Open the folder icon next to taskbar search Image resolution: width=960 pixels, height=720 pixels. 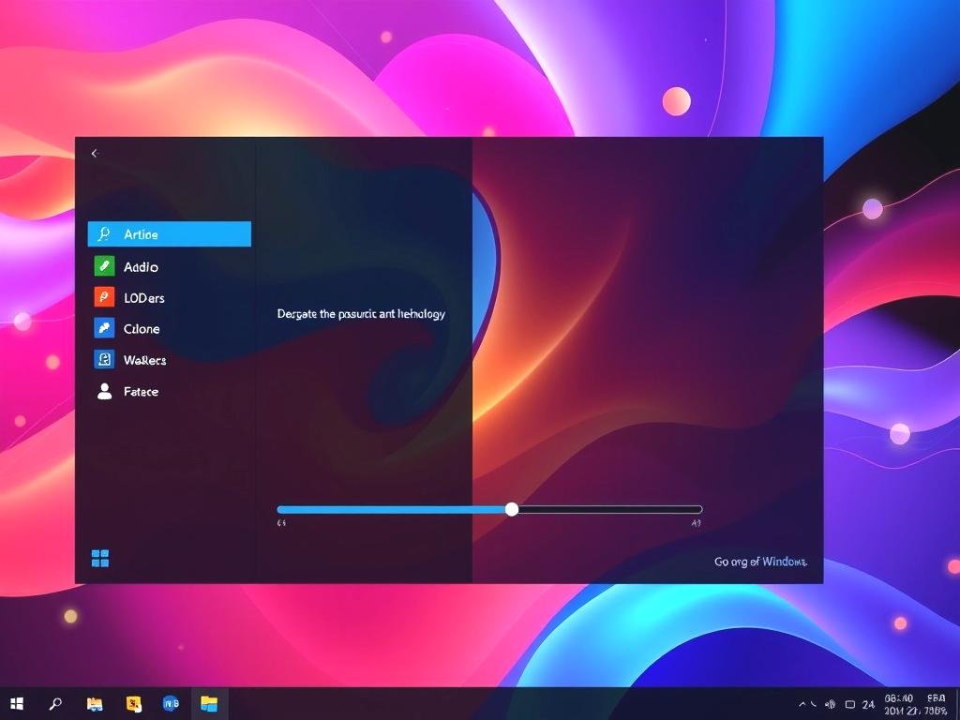coord(95,703)
